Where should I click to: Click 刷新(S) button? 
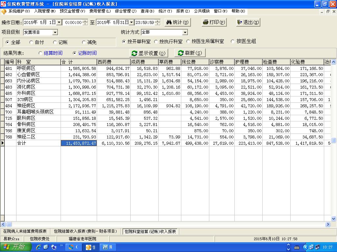190,53
